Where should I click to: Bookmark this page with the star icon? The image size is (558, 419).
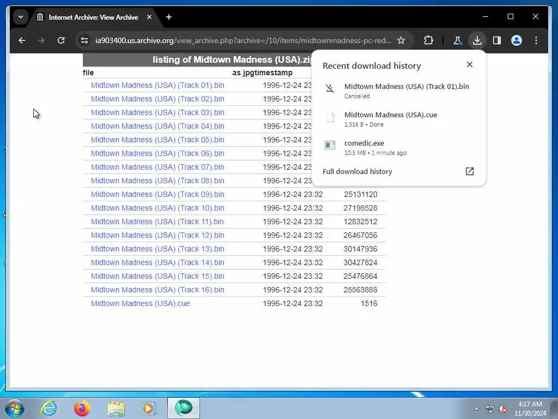(401, 40)
